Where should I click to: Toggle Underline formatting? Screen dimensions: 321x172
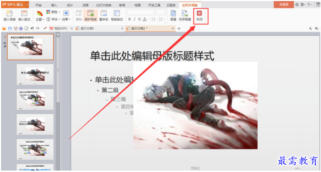[139, 19]
